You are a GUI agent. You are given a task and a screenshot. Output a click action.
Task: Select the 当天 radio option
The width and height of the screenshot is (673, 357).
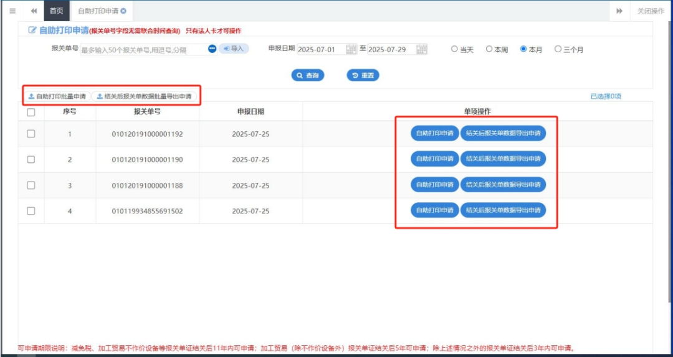(x=454, y=49)
